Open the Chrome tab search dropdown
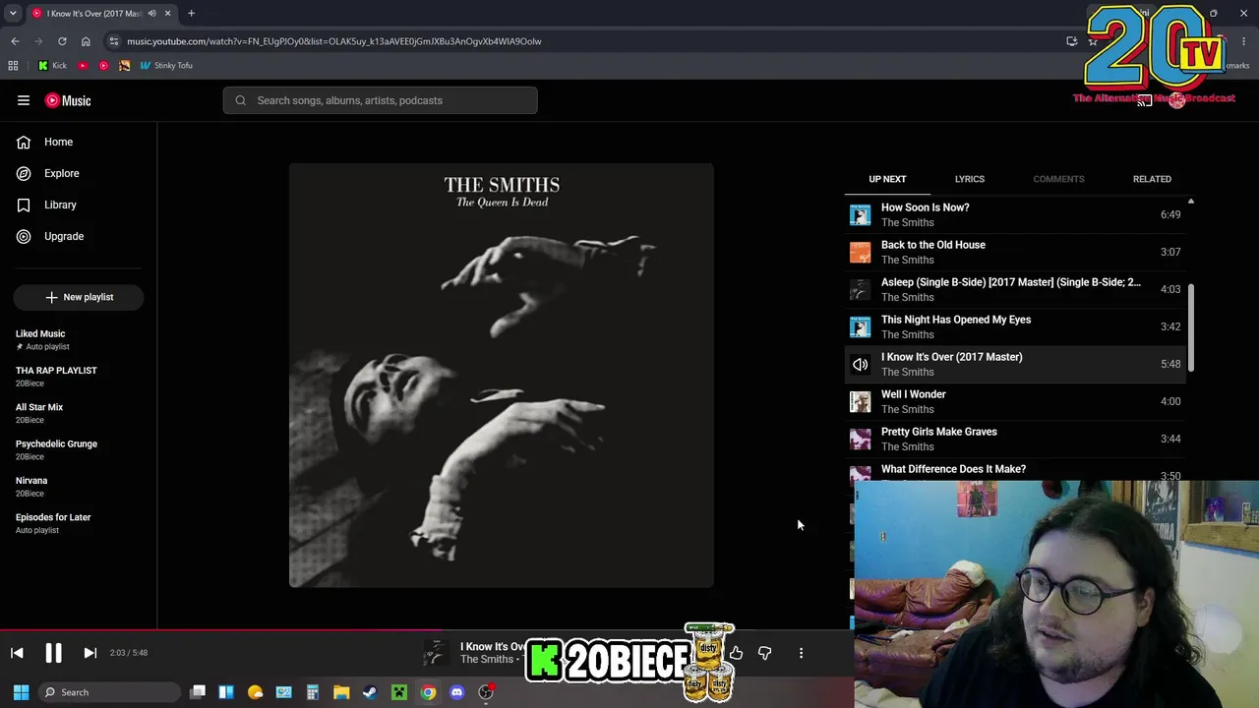This screenshot has width=1259, height=708. [13, 14]
